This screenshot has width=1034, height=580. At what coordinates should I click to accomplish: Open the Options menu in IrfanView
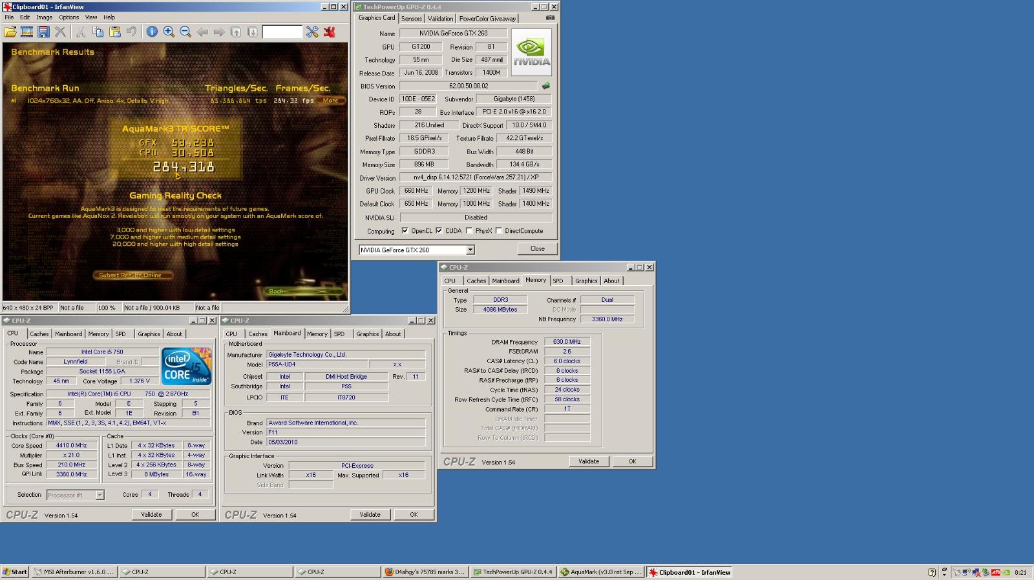69,17
